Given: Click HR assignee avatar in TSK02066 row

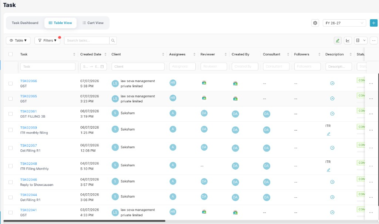Looking at the screenshot, I should (172, 83).
